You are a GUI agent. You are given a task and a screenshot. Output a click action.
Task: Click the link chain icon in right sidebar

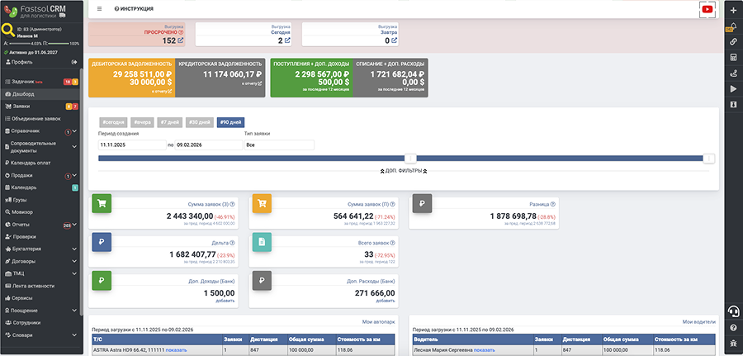tap(732, 41)
